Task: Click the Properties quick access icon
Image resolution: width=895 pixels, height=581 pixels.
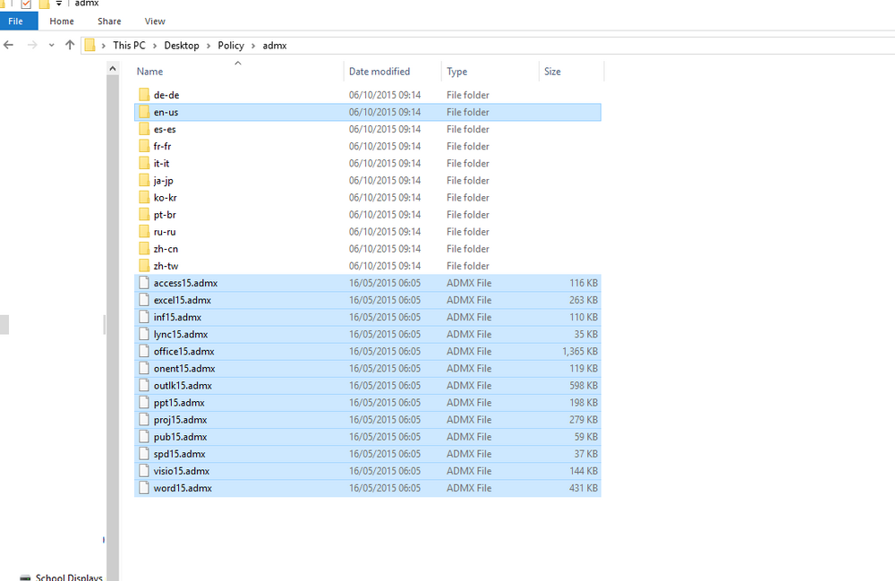Action: [26, 4]
